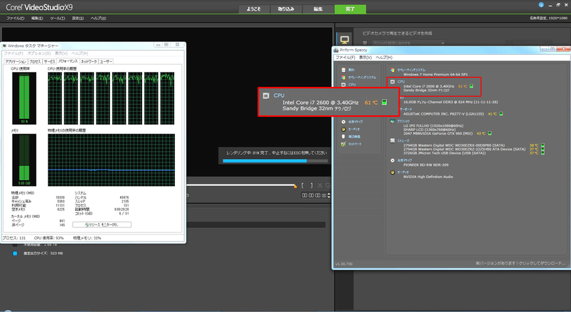Click Windows flag icon in Speccy summary panel
571x312 pixels.
tap(393, 70)
